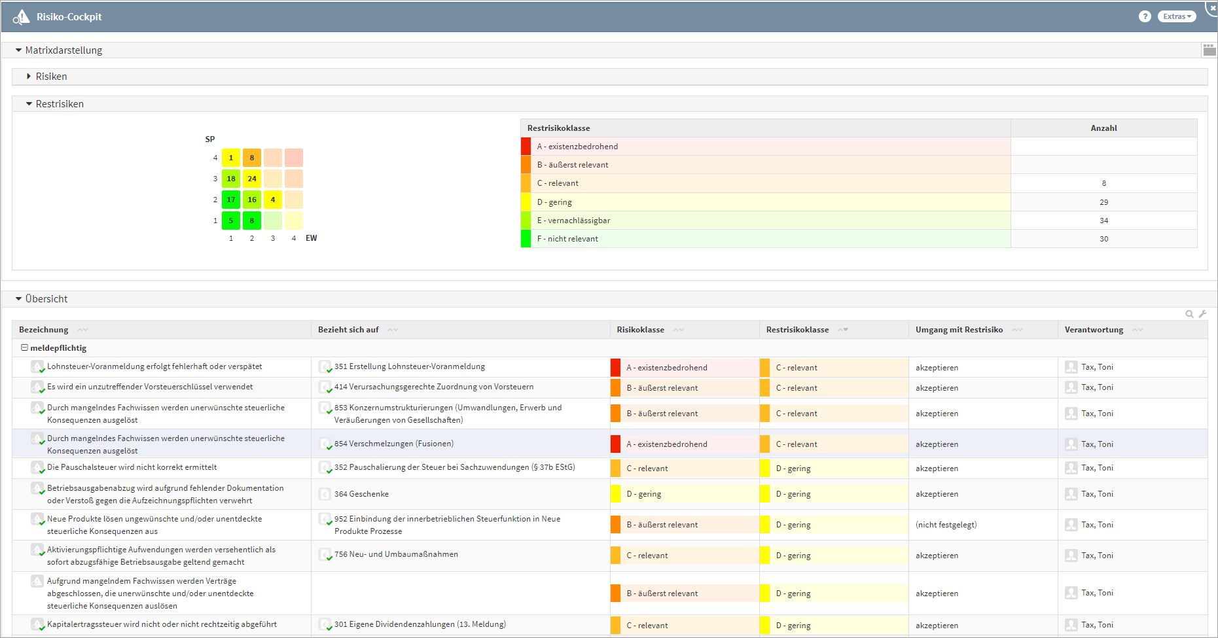The image size is (1218, 638).
Task: Click the table search magnifier icon
Action: (1189, 314)
